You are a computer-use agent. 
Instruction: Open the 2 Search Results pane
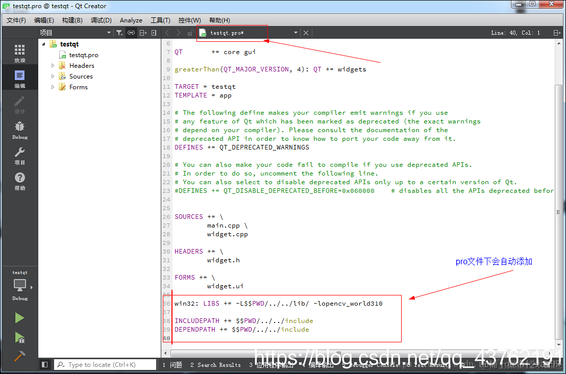[x=215, y=365]
